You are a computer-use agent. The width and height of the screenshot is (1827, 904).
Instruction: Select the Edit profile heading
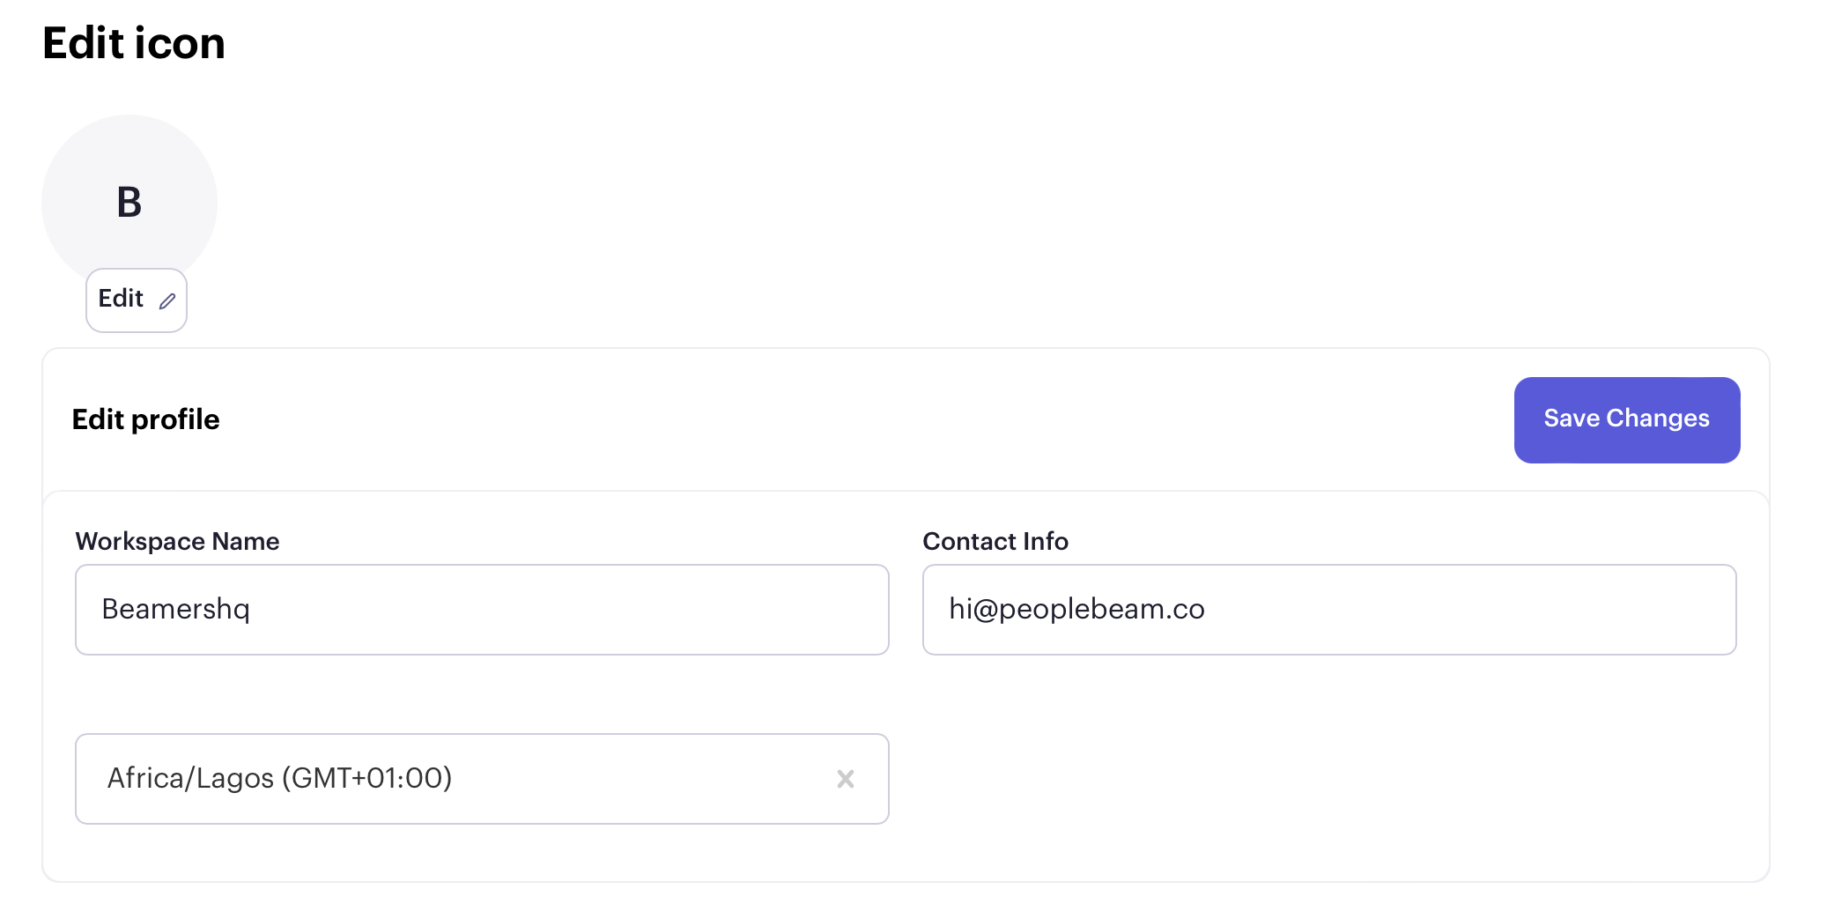tap(145, 420)
